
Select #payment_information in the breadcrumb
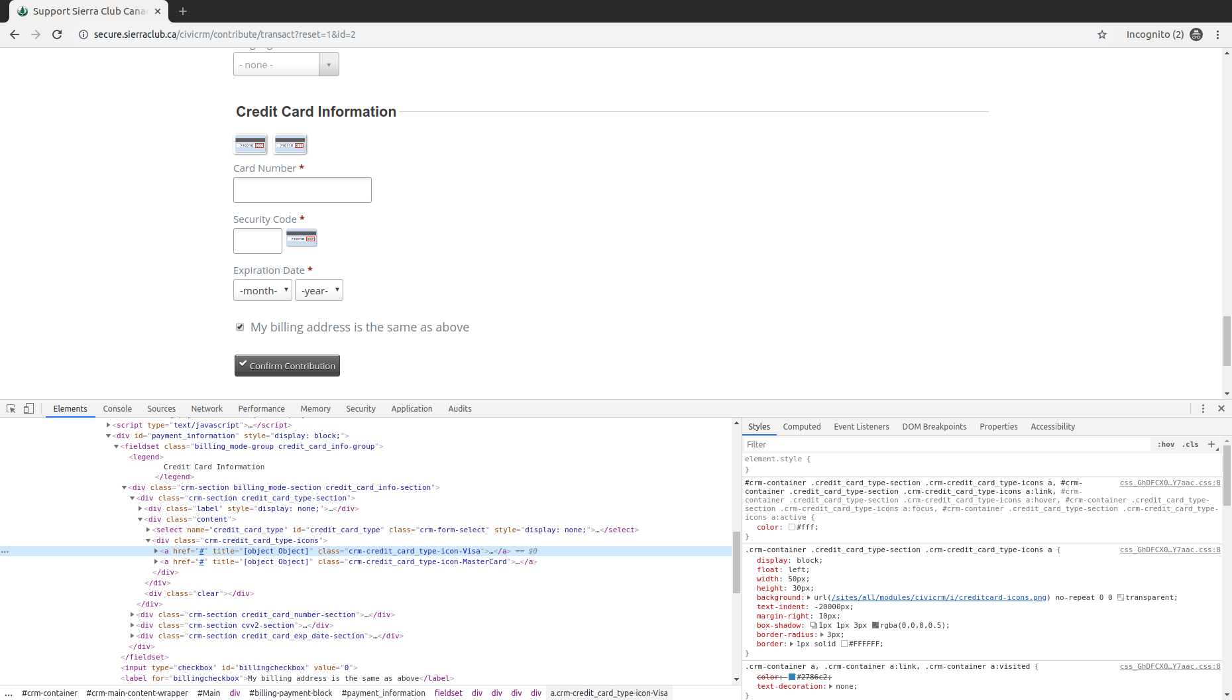[383, 693]
